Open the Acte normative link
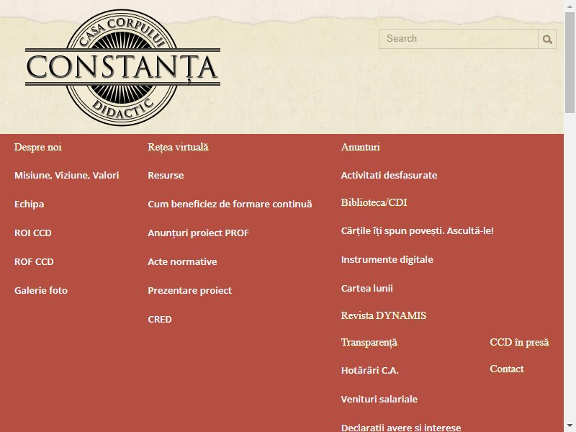Image resolution: width=576 pixels, height=432 pixels. coord(182,261)
